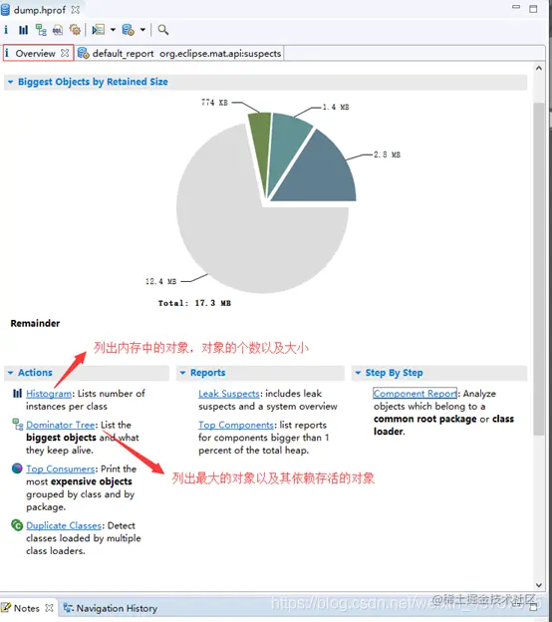Open the Leak Suspects report link
Screen dimensions: 552x622
(229, 394)
